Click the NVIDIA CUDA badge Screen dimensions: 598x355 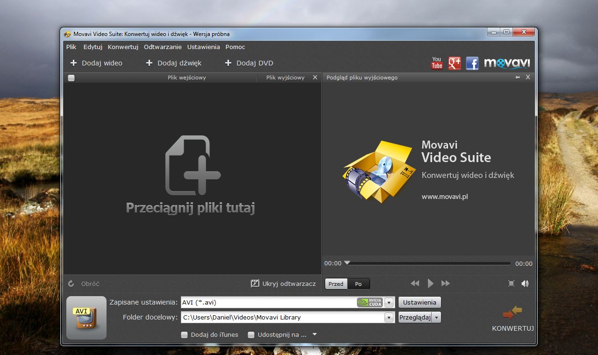point(370,302)
